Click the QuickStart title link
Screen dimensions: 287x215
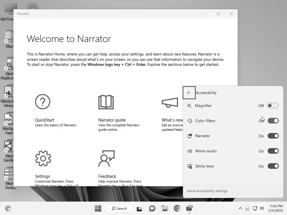45,120
